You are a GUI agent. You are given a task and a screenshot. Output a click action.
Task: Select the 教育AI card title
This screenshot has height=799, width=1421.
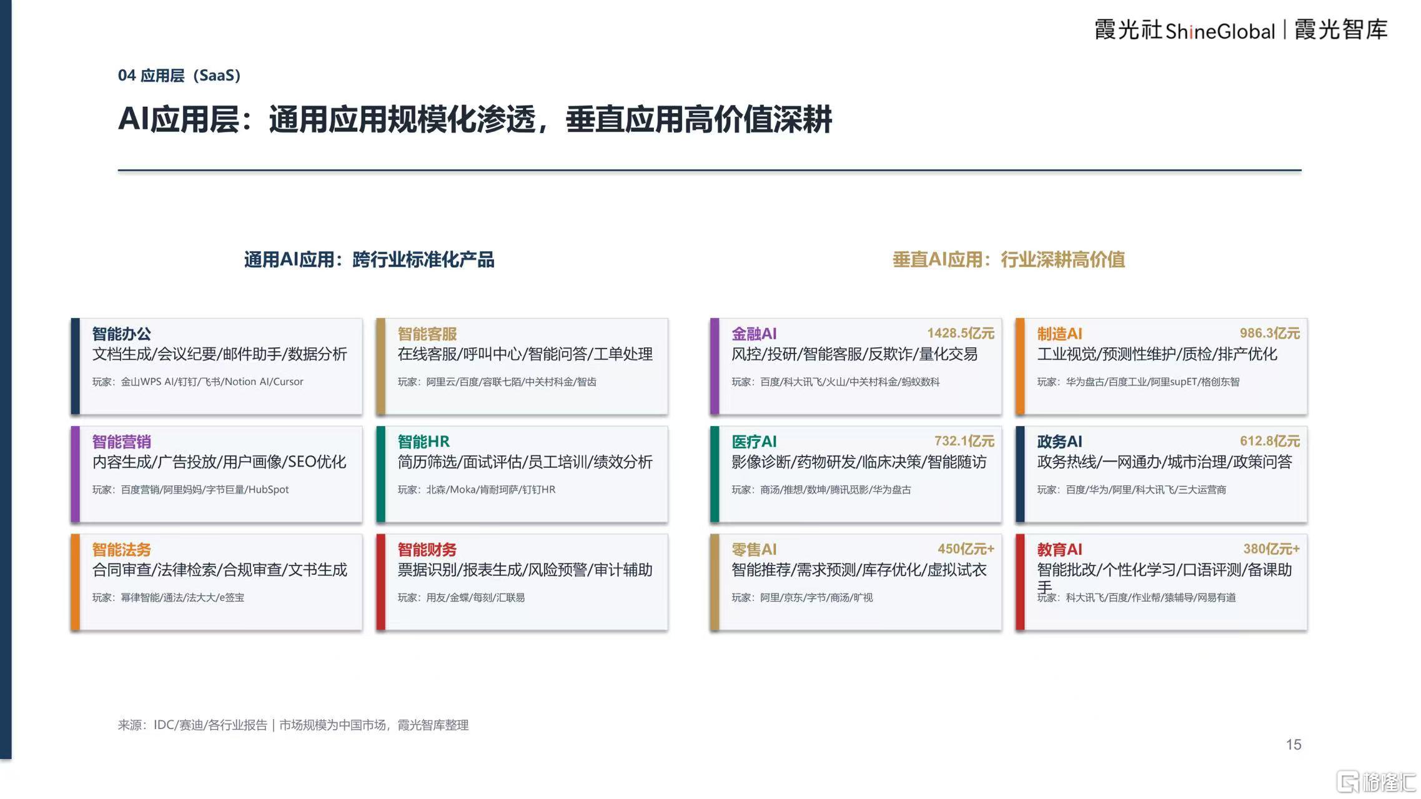(x=1059, y=550)
